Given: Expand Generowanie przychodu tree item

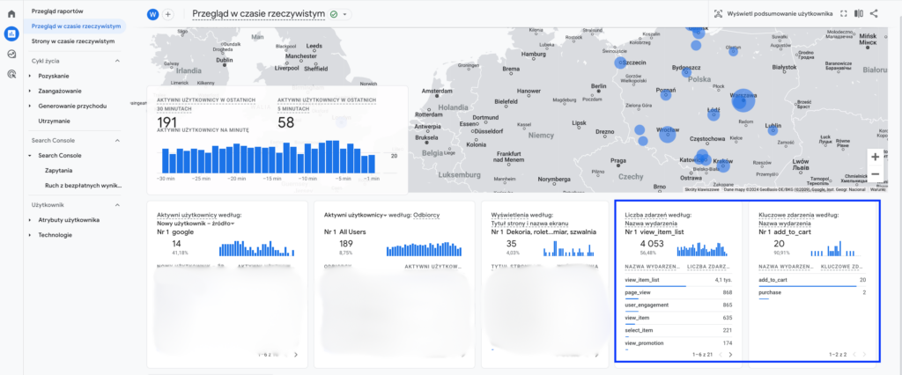Looking at the screenshot, I should (x=30, y=106).
